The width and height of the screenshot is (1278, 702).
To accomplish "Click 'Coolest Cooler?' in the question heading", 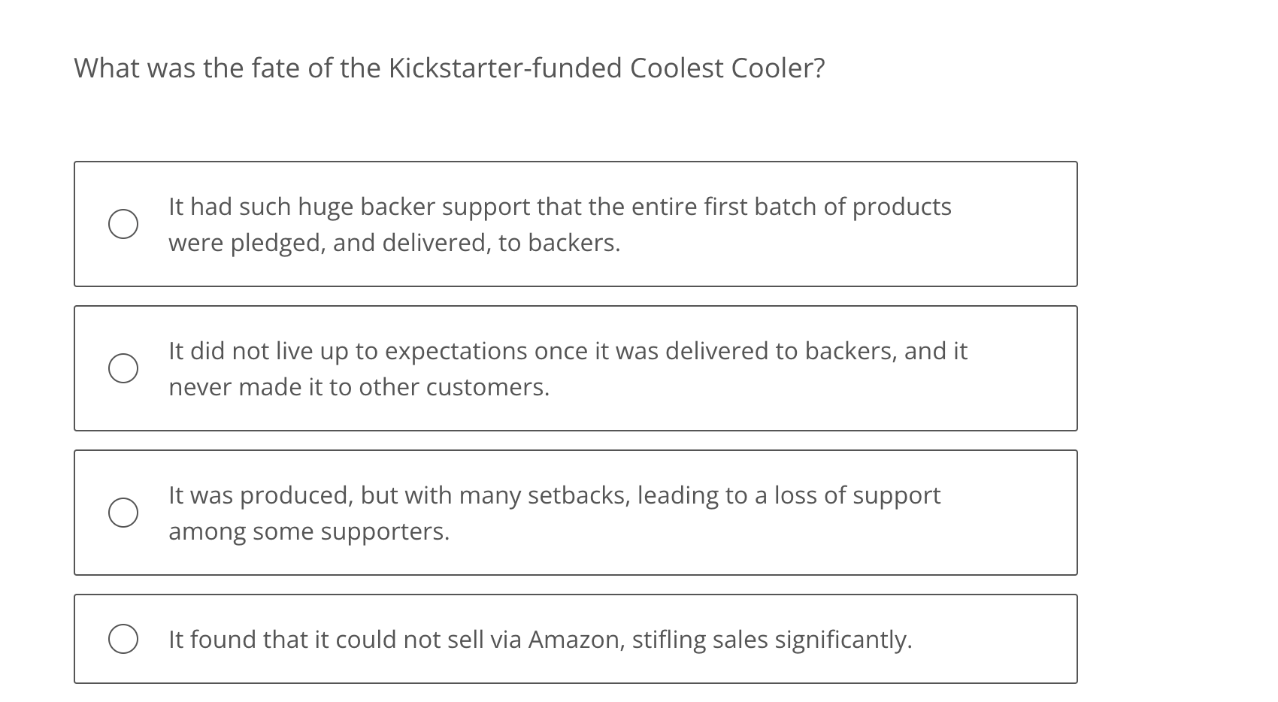I will (x=727, y=68).
